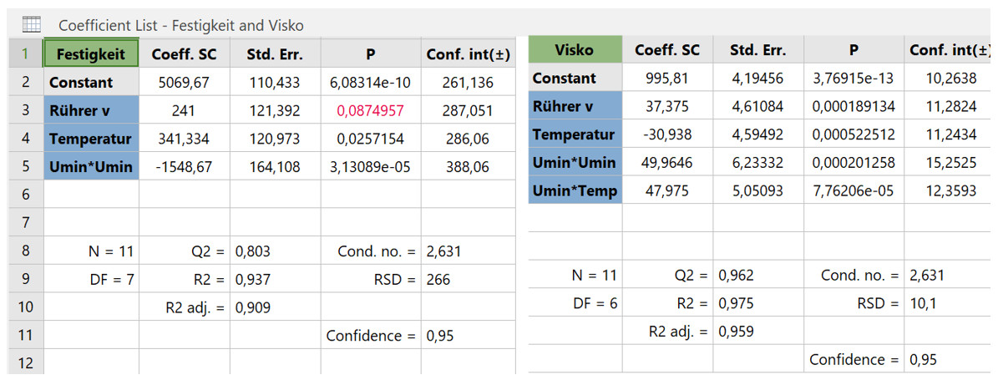Click the Std. Err. header in Visko table
This screenshot has height=380, width=998.
pos(757,50)
